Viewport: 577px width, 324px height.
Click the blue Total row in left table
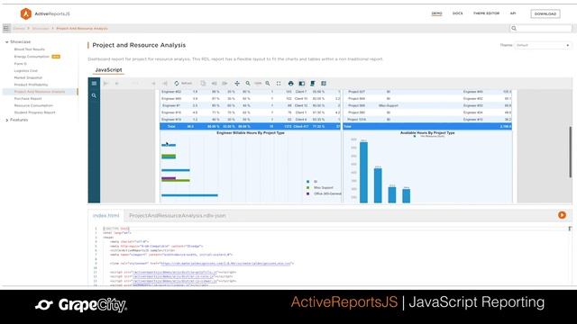point(251,126)
